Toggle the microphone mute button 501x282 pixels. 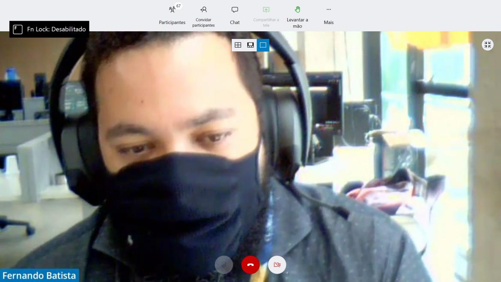click(224, 265)
